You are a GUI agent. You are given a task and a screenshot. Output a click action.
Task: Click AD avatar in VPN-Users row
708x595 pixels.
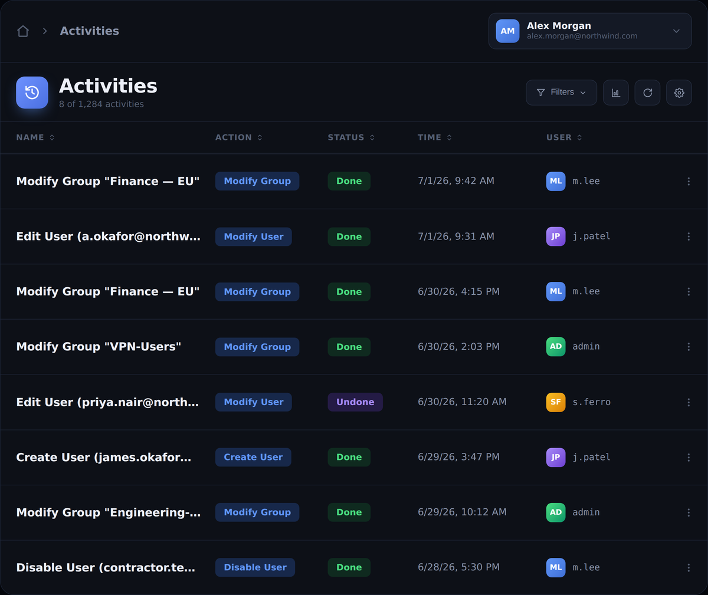556,347
